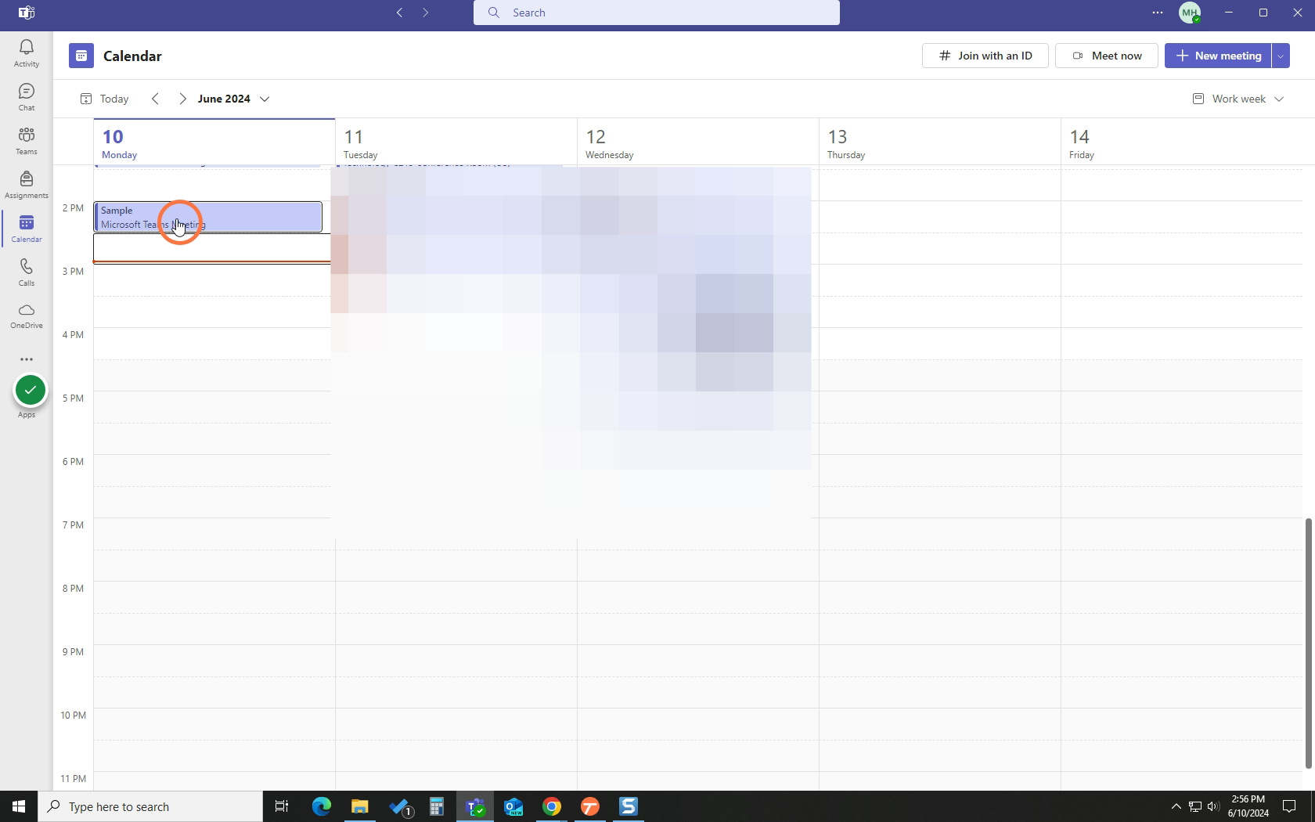
Task: Go forward using the title bar arrow
Action: click(426, 13)
